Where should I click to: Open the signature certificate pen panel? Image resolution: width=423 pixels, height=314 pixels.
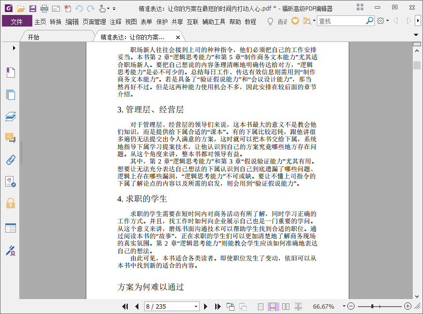[11, 251]
